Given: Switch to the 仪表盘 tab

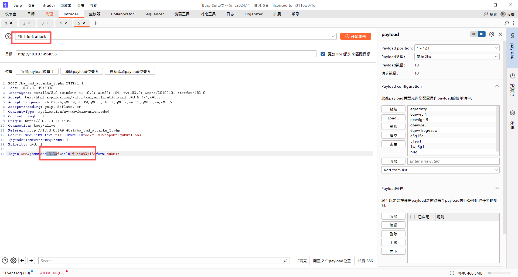Looking at the screenshot, I should [11, 14].
